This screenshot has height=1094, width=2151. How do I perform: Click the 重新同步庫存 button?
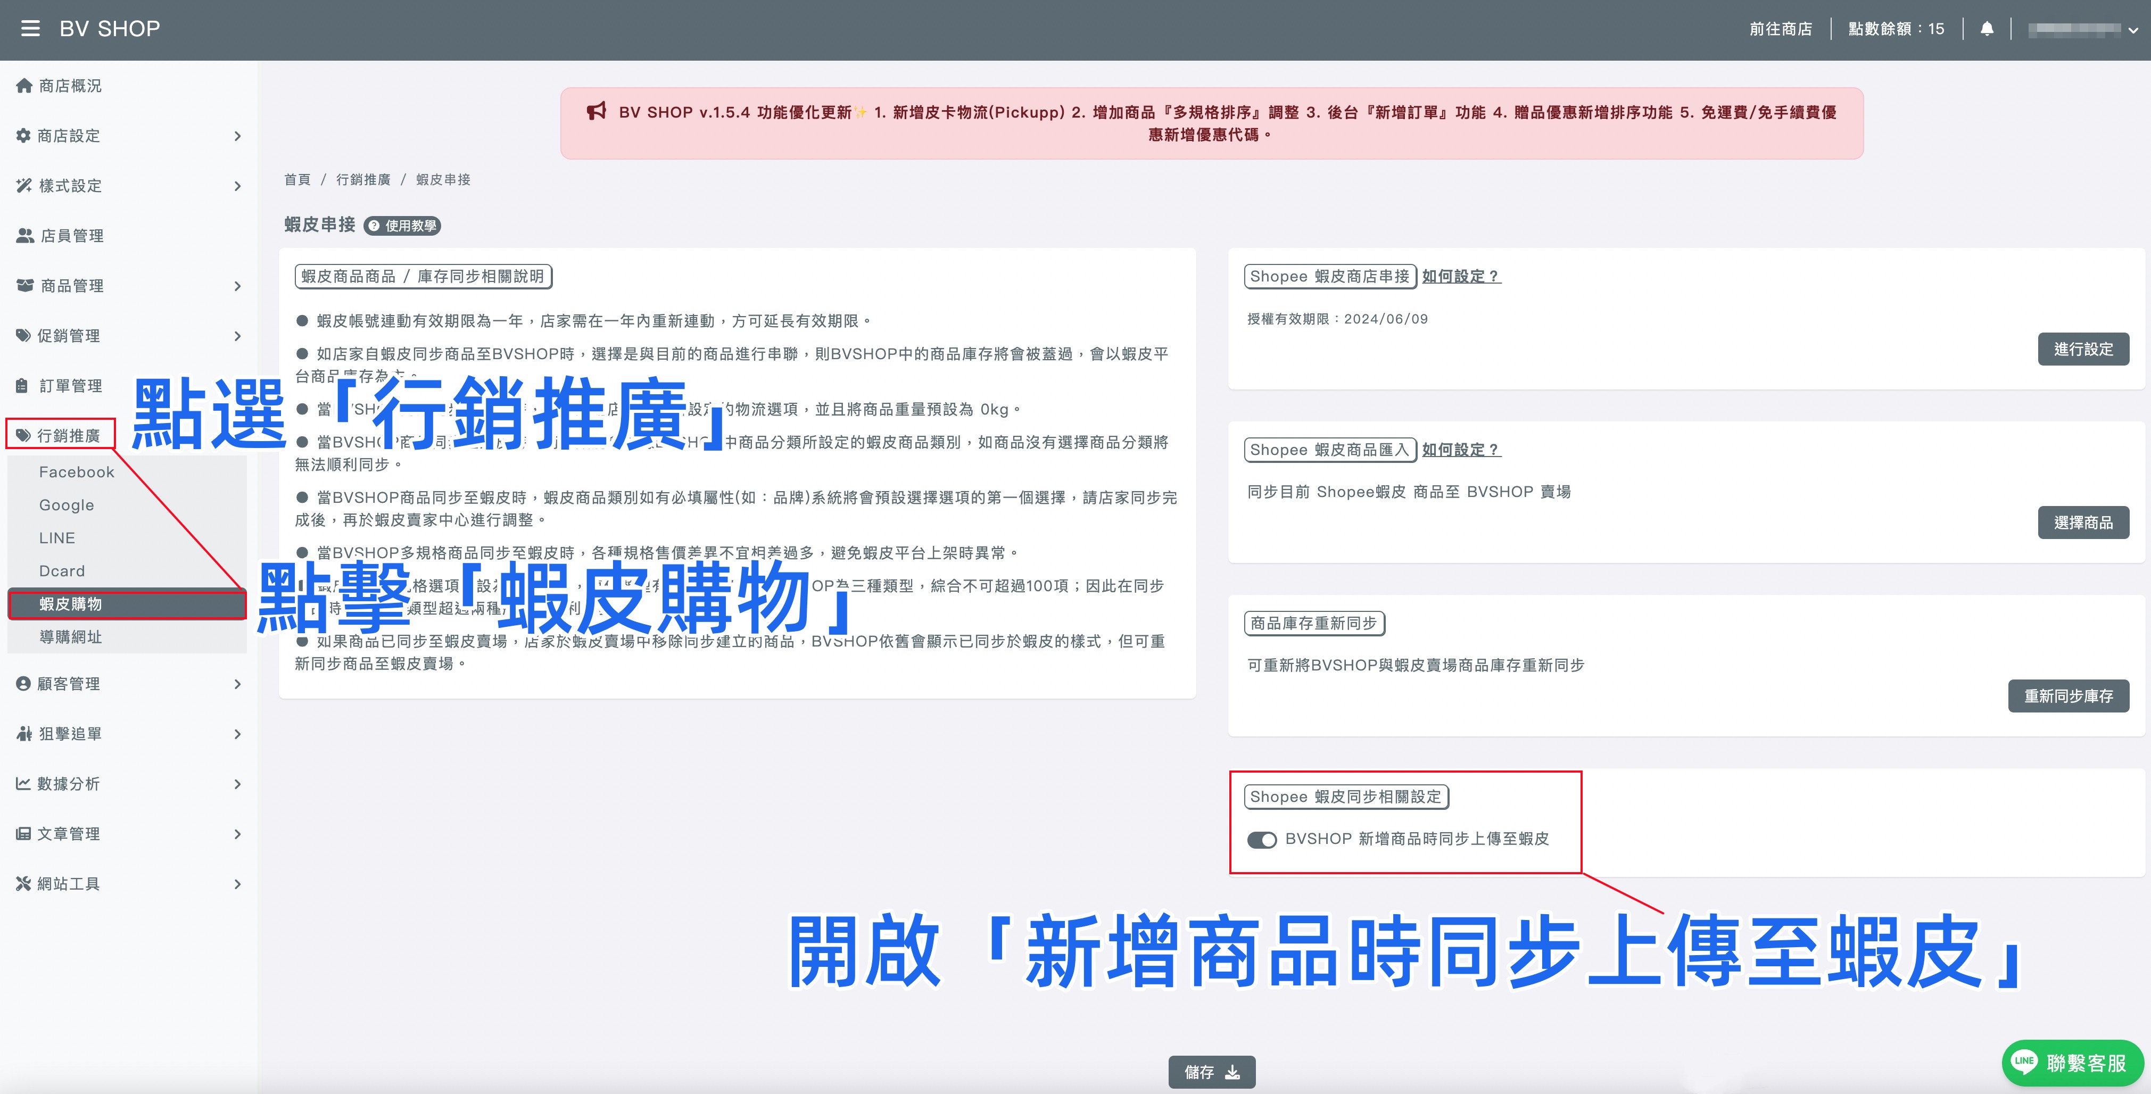pyautogui.click(x=2069, y=695)
